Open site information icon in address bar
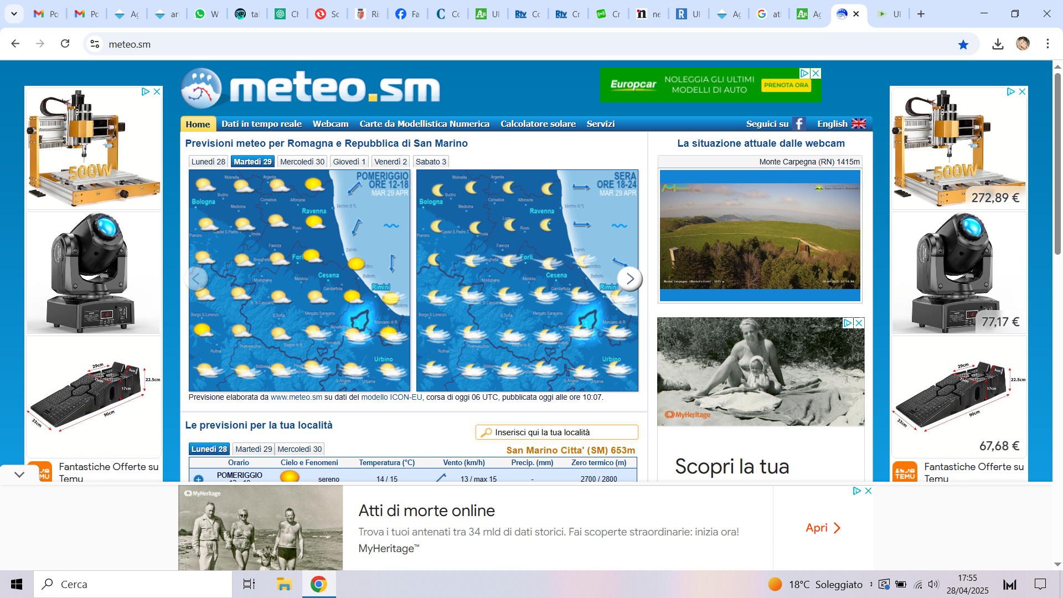Screen dimensions: 1063x598 95,44
